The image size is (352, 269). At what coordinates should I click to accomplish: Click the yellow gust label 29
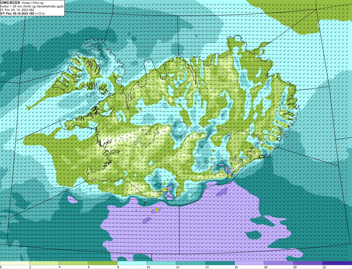click(x=166, y=190)
